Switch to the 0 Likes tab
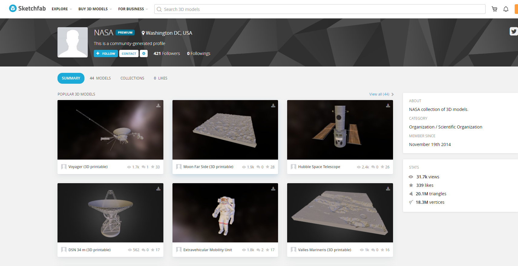518x266 pixels. tap(160, 78)
